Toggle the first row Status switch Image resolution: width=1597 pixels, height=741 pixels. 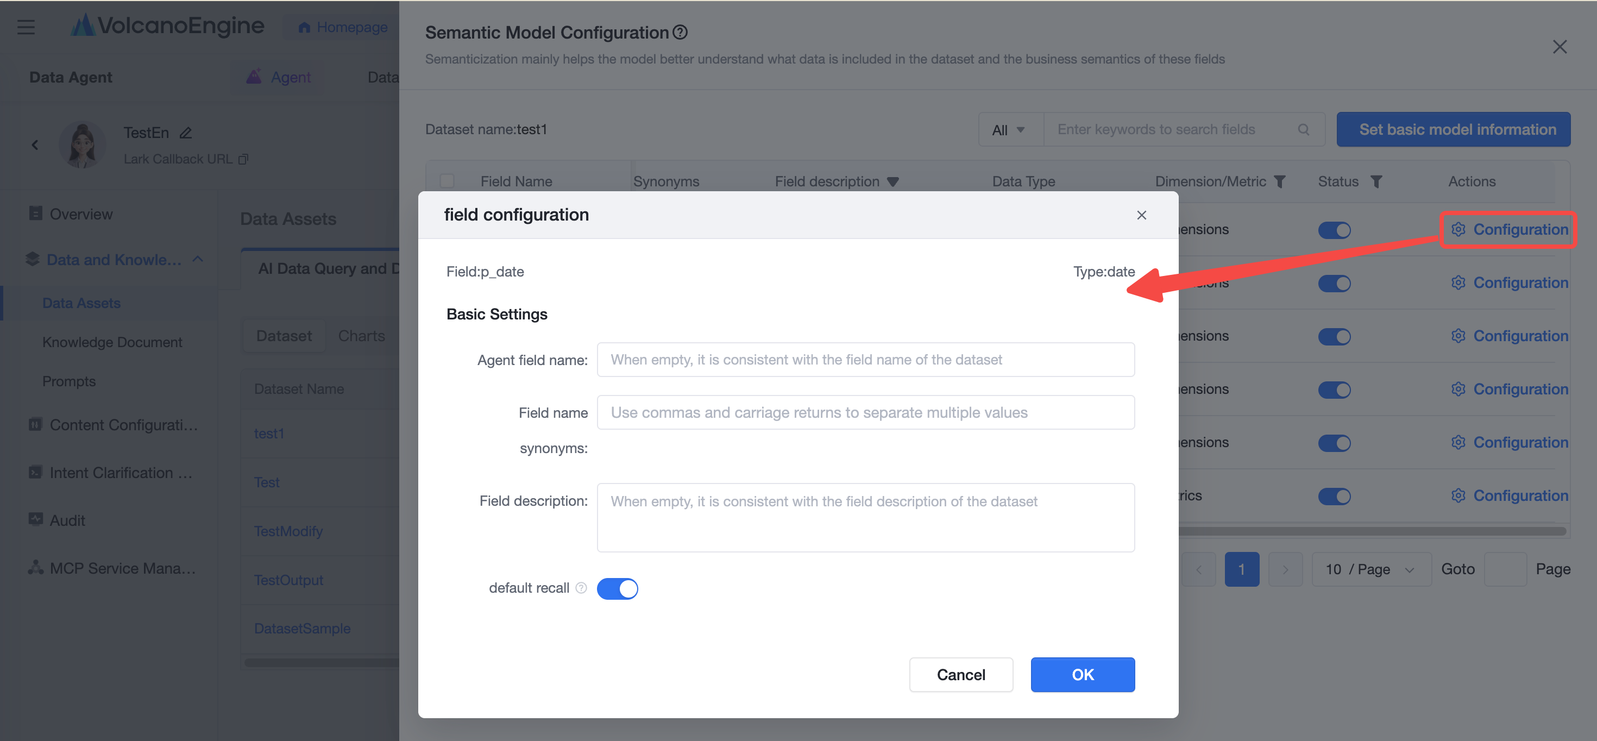[1334, 230]
